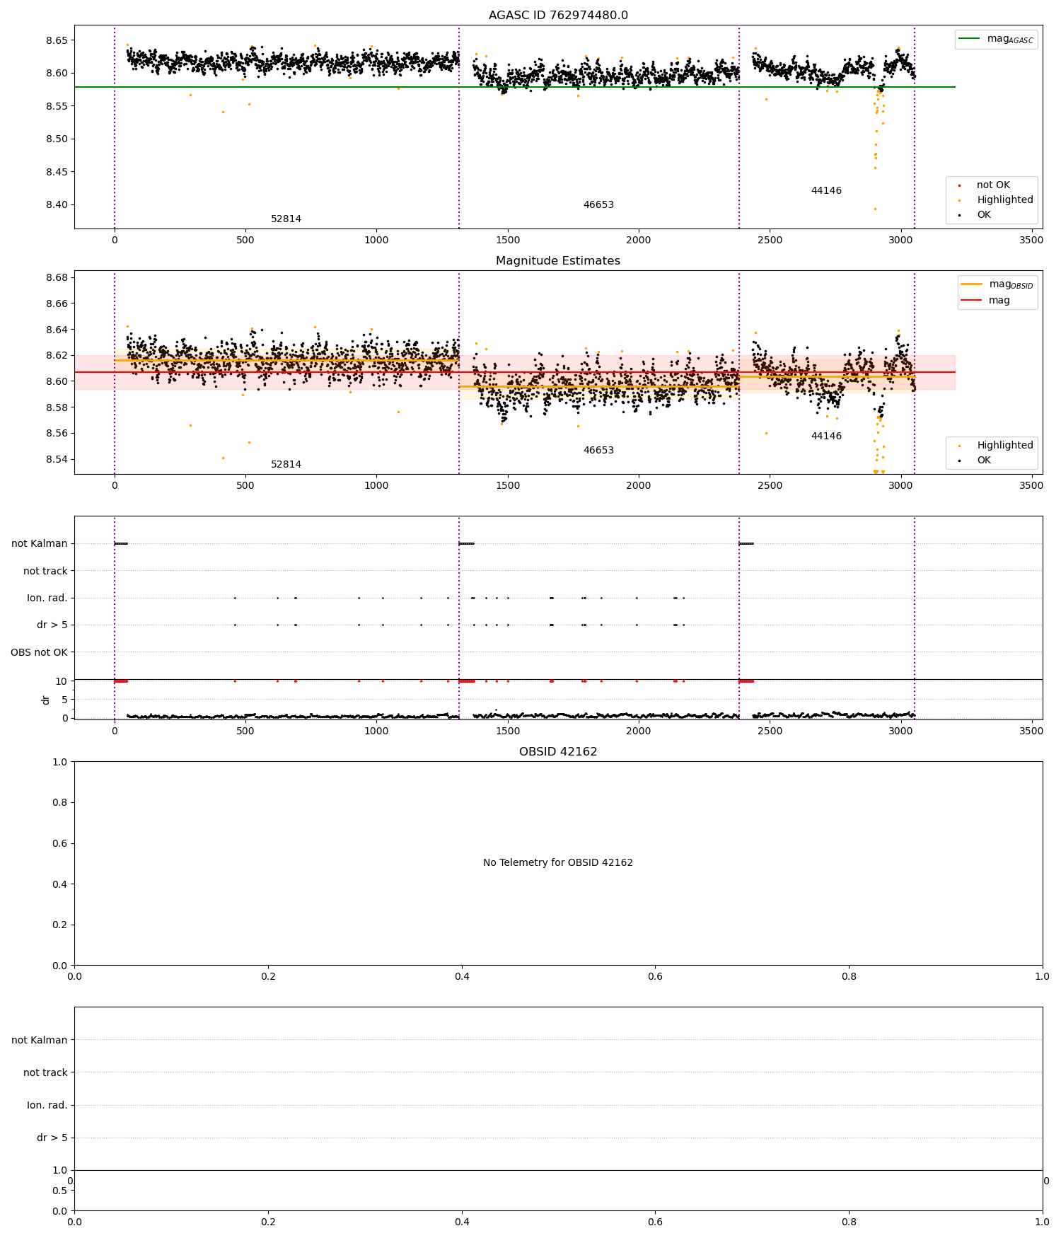Screen dimensions: 1061x1238
Task: Click the 8.45 y-axis tick label
Action: point(58,172)
